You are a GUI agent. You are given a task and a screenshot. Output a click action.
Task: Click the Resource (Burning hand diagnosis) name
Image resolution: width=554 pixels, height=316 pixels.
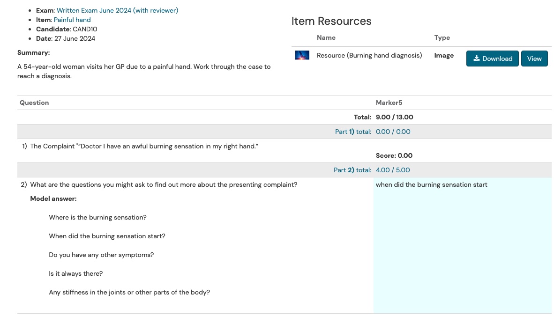pyautogui.click(x=369, y=56)
